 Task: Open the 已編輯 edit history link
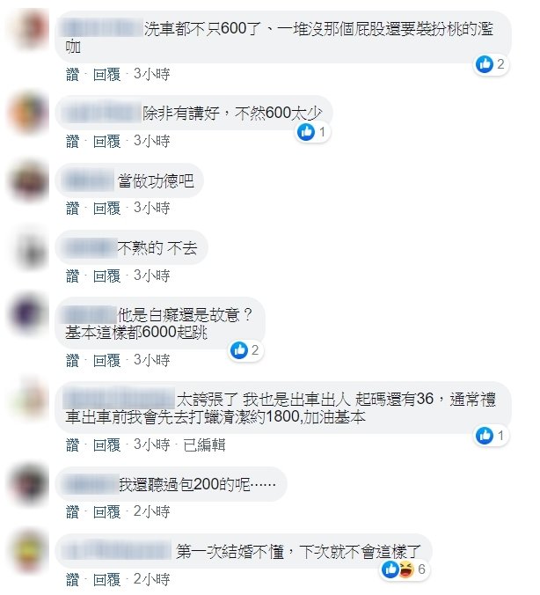coord(204,444)
